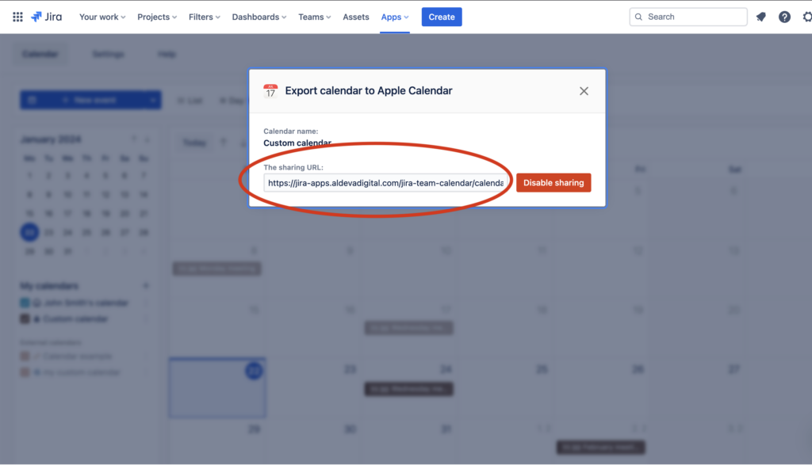Click the plus icon beside My calendars
812x465 pixels.
145,286
